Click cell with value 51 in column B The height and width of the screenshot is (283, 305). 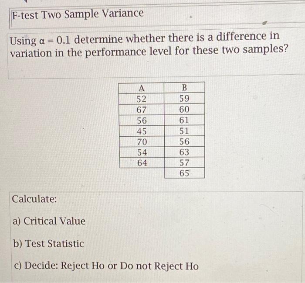coord(184,131)
